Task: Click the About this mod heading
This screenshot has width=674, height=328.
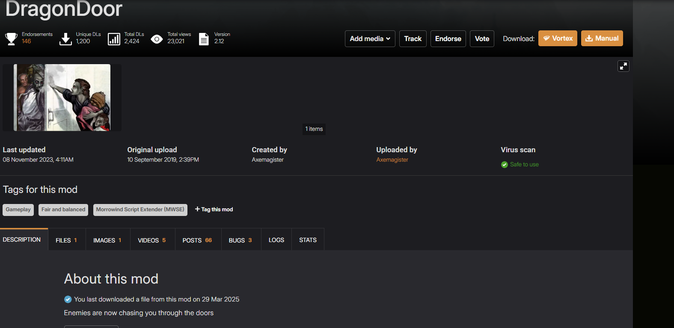Action: (x=111, y=279)
